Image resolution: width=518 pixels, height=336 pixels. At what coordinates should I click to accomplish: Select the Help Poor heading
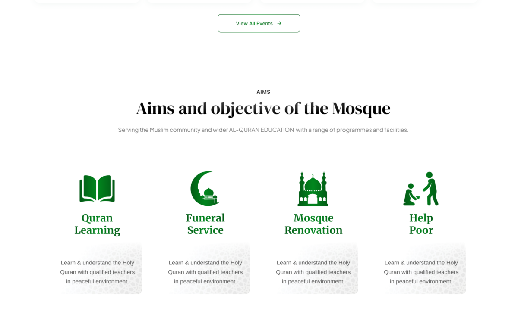tap(421, 224)
